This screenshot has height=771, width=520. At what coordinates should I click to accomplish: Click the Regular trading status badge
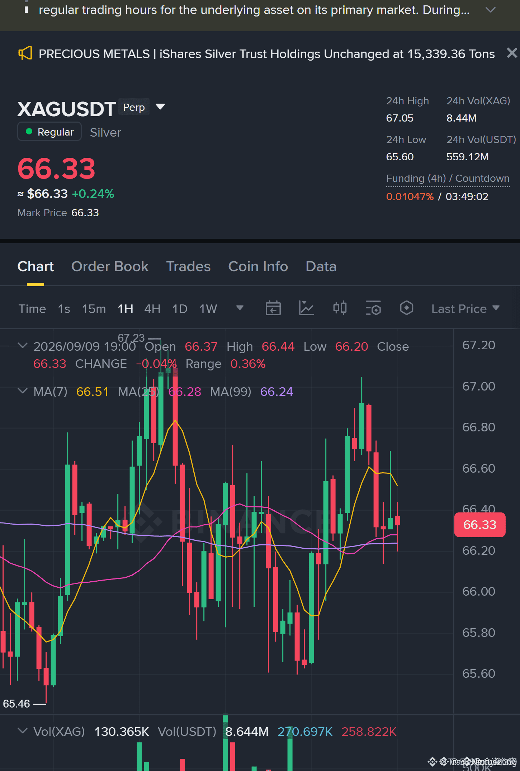pyautogui.click(x=49, y=132)
